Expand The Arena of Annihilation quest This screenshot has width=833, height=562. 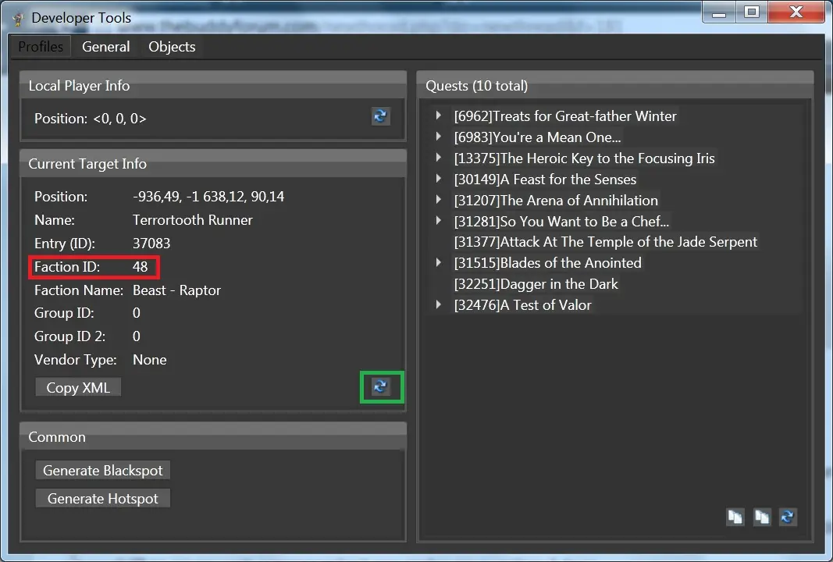(x=439, y=201)
